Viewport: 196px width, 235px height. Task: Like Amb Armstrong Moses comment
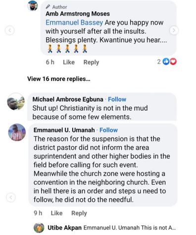tap(69, 62)
